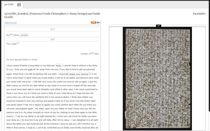Open the XML export badge

[x=93, y=23]
